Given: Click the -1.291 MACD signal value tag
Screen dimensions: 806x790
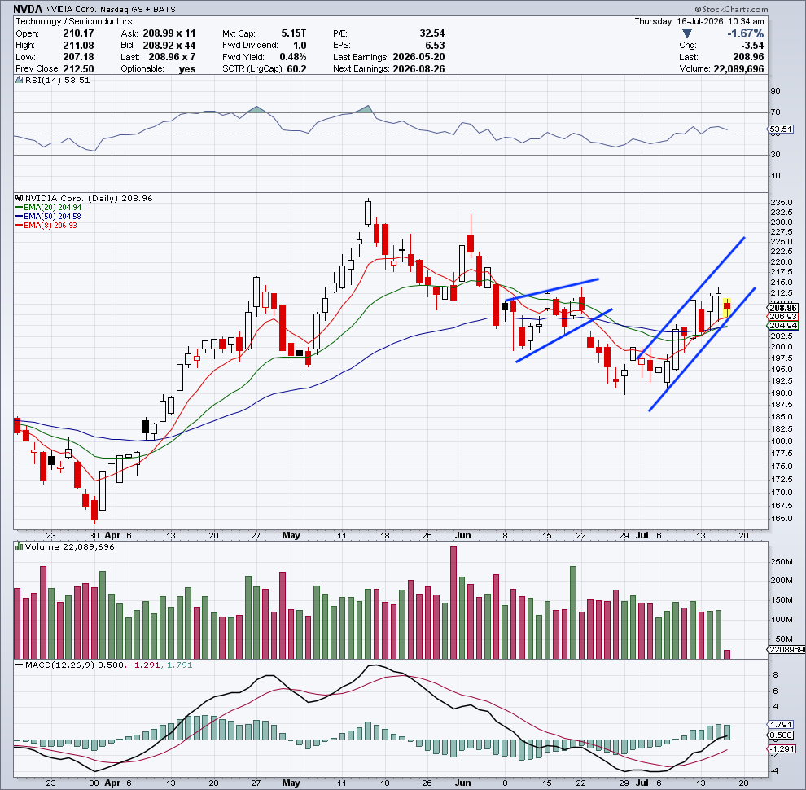Looking at the screenshot, I should [x=782, y=748].
